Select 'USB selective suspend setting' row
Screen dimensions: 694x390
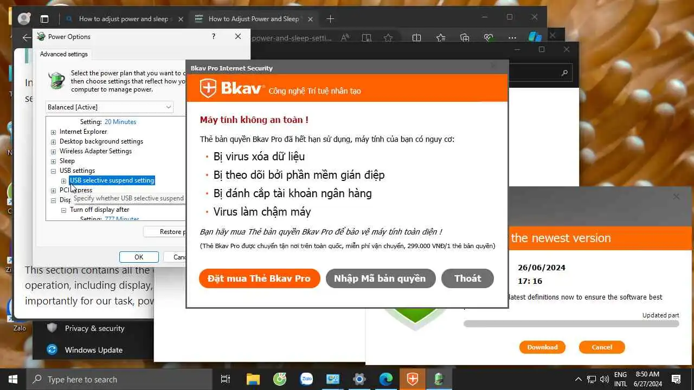tap(112, 180)
